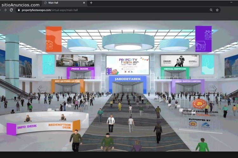The width and height of the screenshot is (238, 158).
Task: Enter the Jabar-Banten-Lampung hall
Action: pyautogui.click(x=188, y=85)
